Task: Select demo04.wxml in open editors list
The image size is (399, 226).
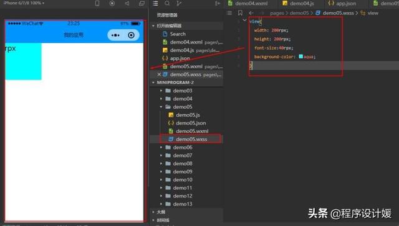Action: (x=186, y=42)
